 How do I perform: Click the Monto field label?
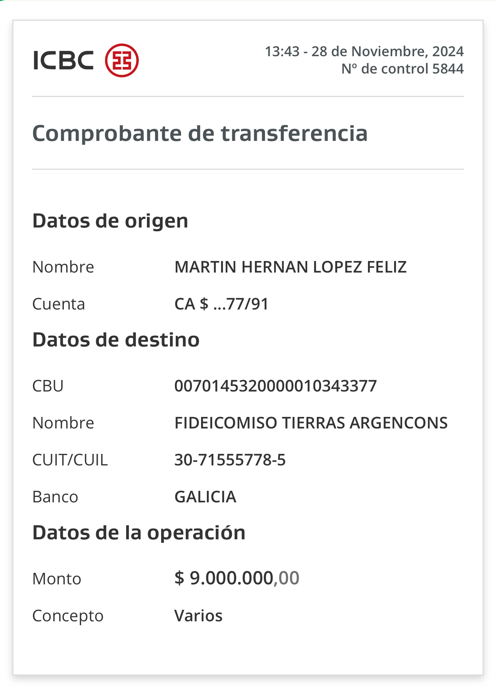pos(57,579)
